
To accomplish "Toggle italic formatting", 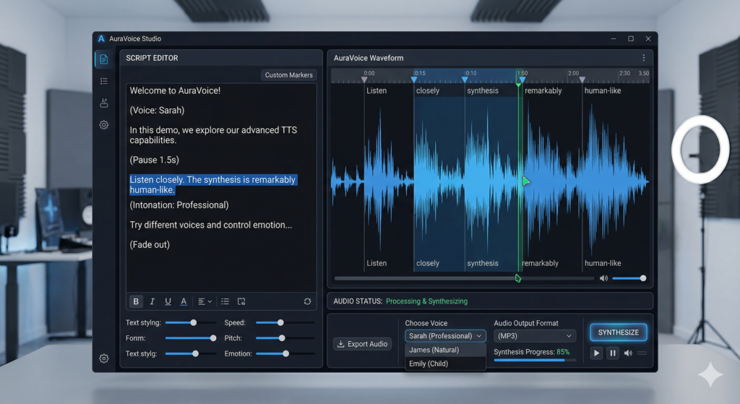I will [152, 301].
